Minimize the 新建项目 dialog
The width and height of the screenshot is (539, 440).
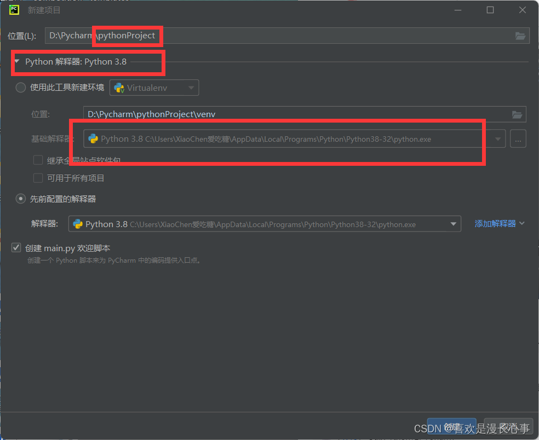coord(458,10)
